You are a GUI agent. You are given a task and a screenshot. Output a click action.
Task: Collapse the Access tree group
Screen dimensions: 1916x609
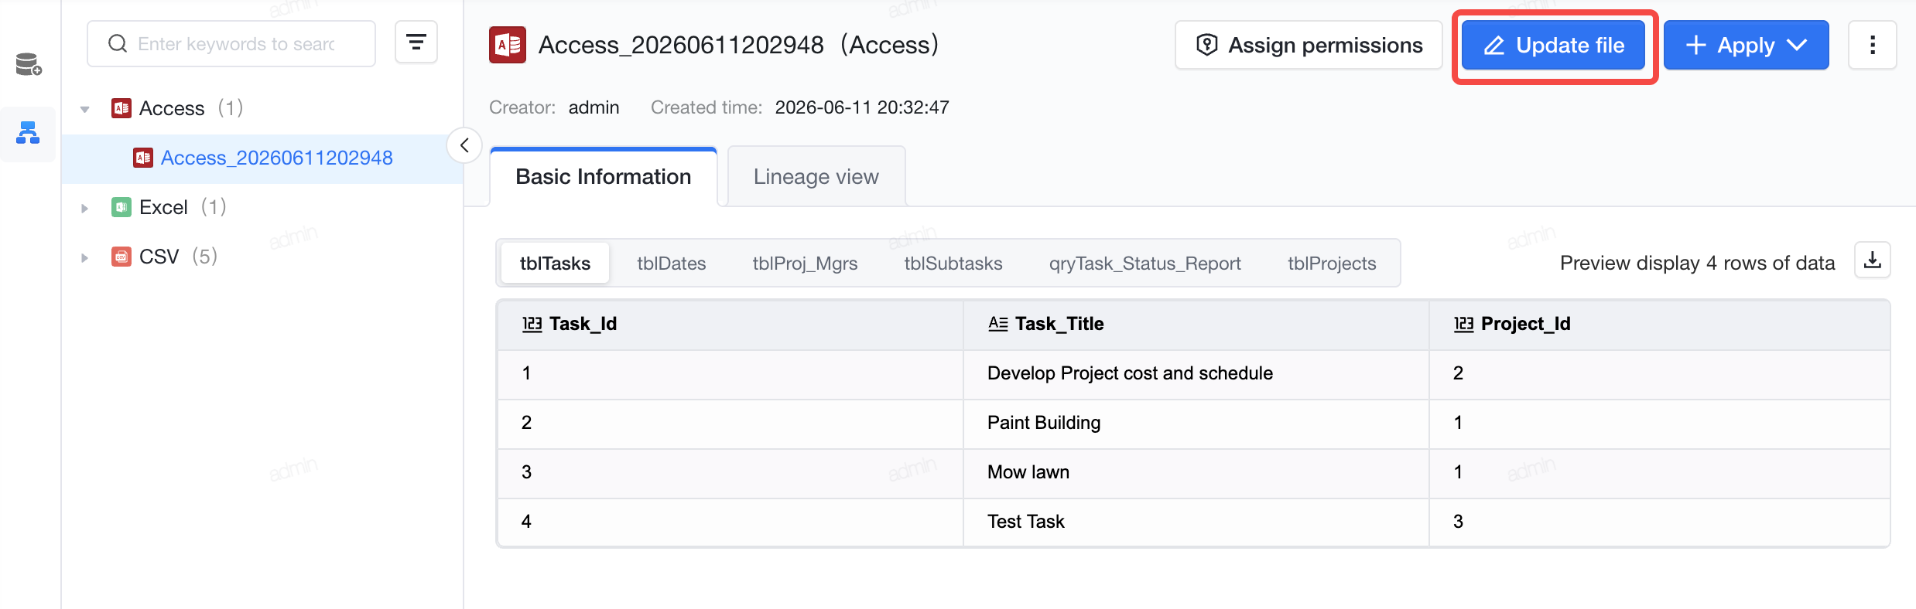(x=84, y=109)
